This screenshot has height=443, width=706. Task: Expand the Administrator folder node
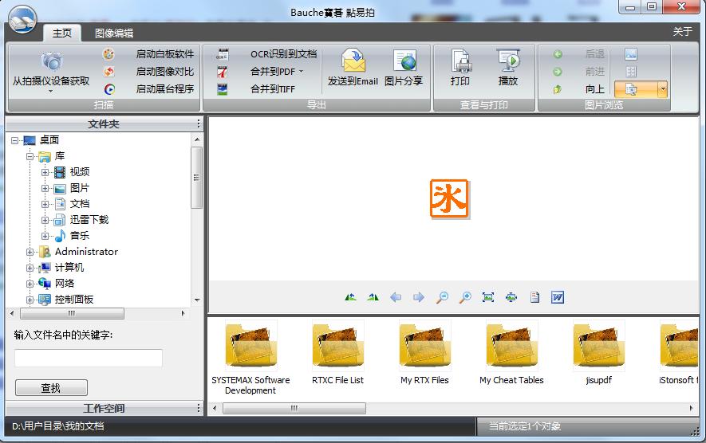pos(30,252)
